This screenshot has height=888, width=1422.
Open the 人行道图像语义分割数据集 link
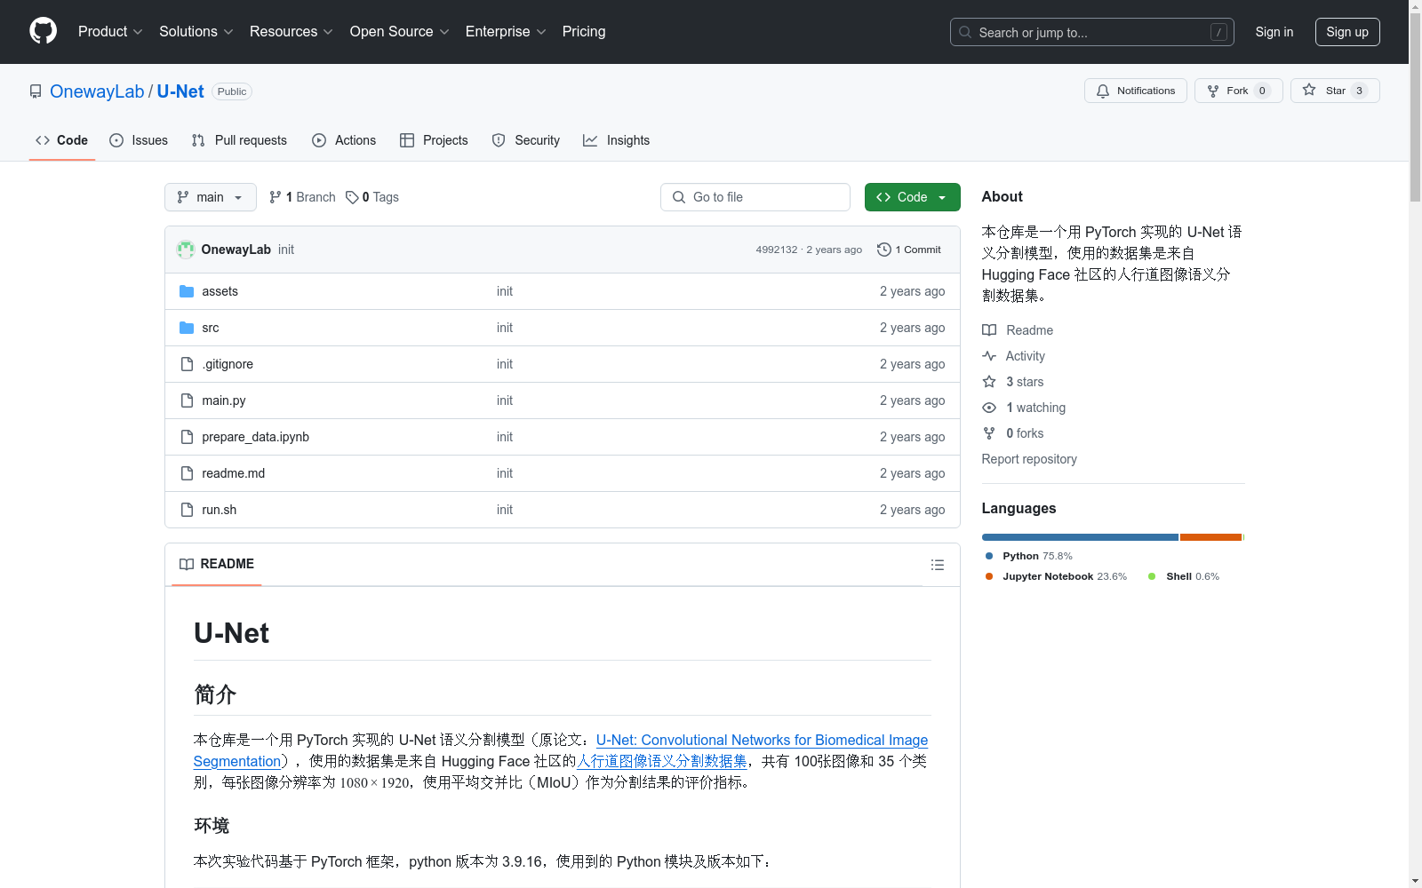(x=662, y=761)
